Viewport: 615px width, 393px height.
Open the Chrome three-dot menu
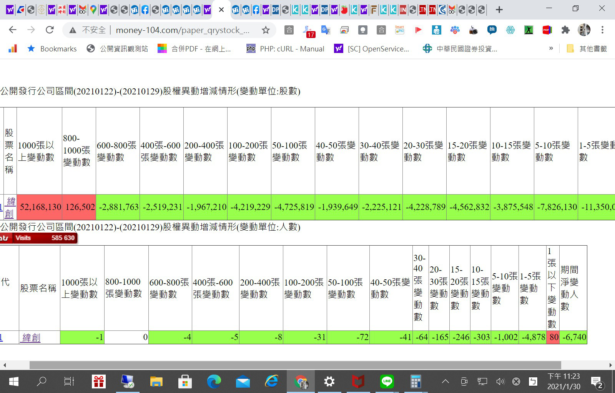[x=602, y=30]
